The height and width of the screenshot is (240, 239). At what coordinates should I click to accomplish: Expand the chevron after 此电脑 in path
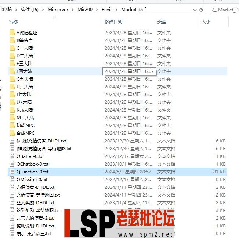pyautogui.click(x=16, y=10)
